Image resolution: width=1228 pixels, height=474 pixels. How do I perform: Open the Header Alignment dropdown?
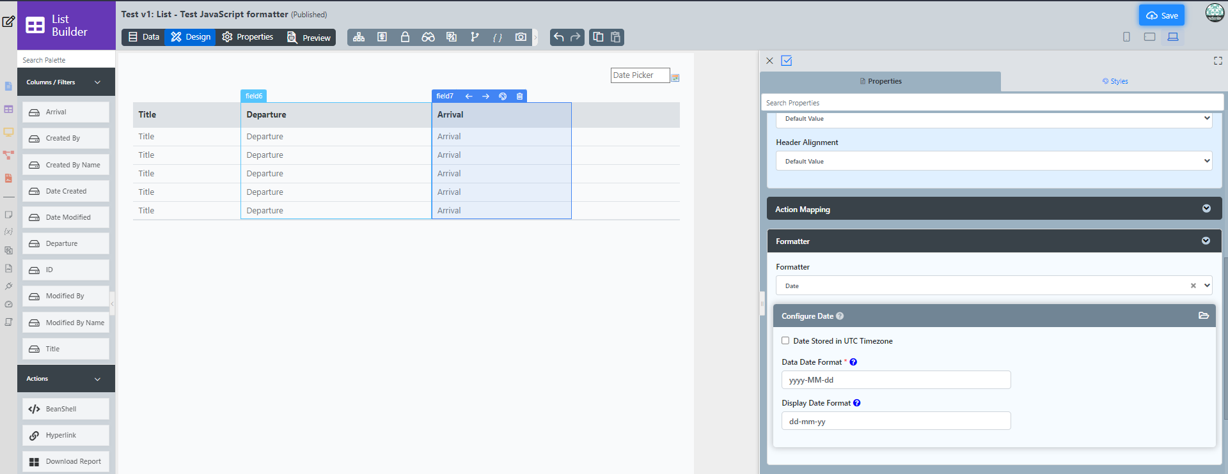tap(994, 161)
